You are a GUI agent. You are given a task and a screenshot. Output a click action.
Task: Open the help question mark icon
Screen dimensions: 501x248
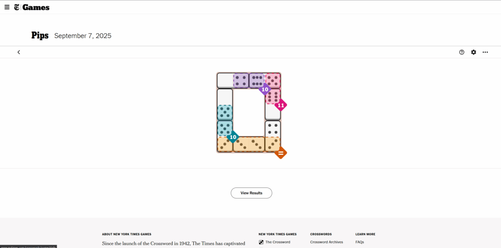click(x=462, y=52)
